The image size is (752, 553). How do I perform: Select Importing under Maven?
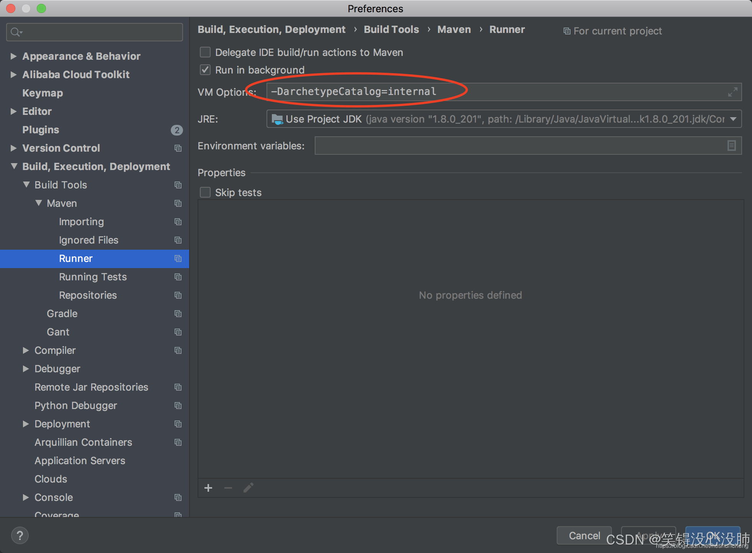81,222
